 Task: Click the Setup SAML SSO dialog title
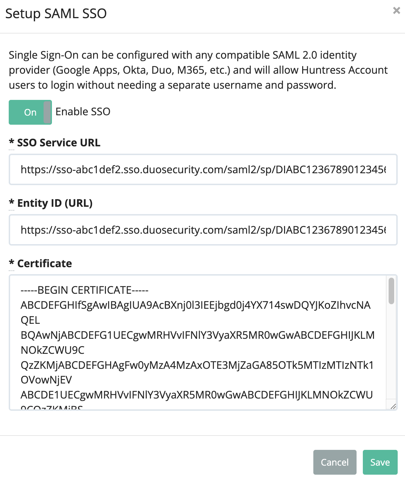coord(56,14)
